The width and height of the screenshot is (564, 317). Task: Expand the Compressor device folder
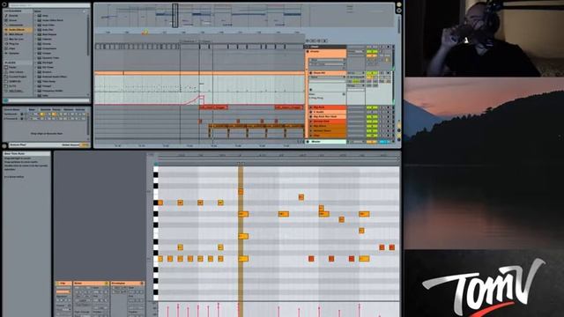pos(35,48)
